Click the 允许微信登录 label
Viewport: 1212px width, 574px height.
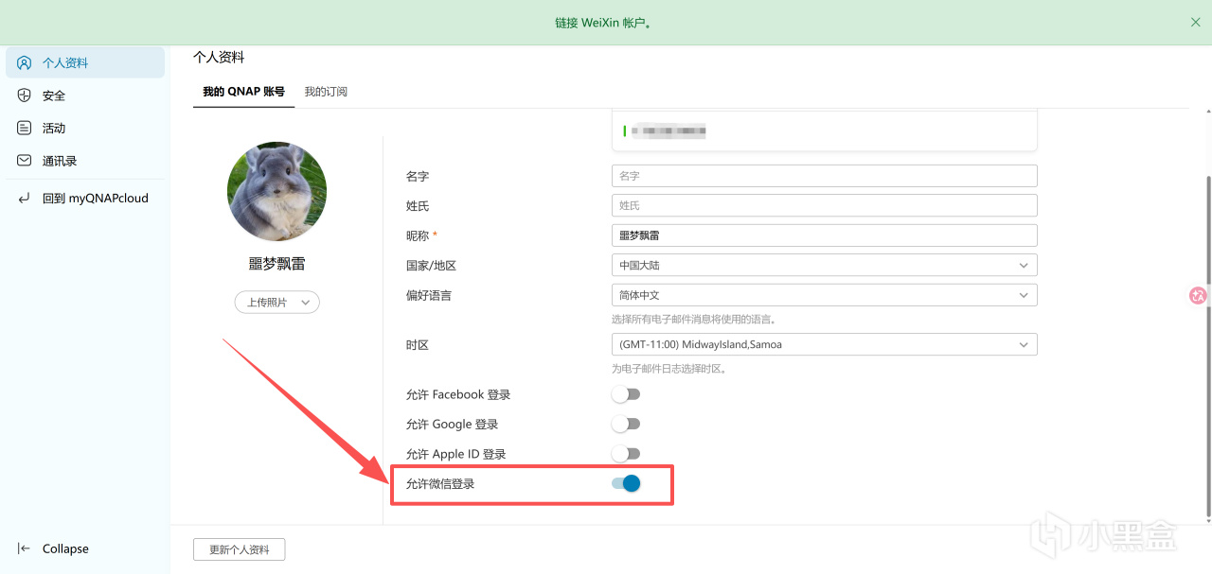[440, 484]
